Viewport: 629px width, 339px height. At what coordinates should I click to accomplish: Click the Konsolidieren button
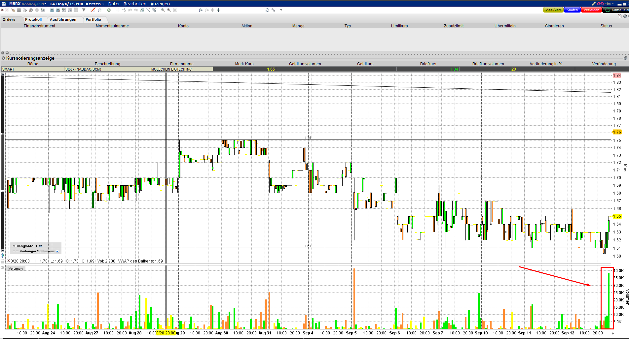[616, 10]
